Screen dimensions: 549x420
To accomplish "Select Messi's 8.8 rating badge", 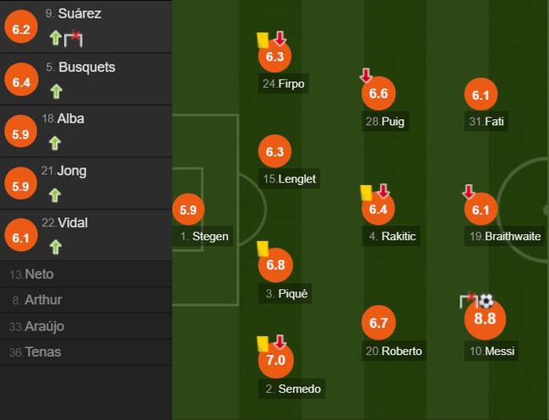I will tap(485, 319).
